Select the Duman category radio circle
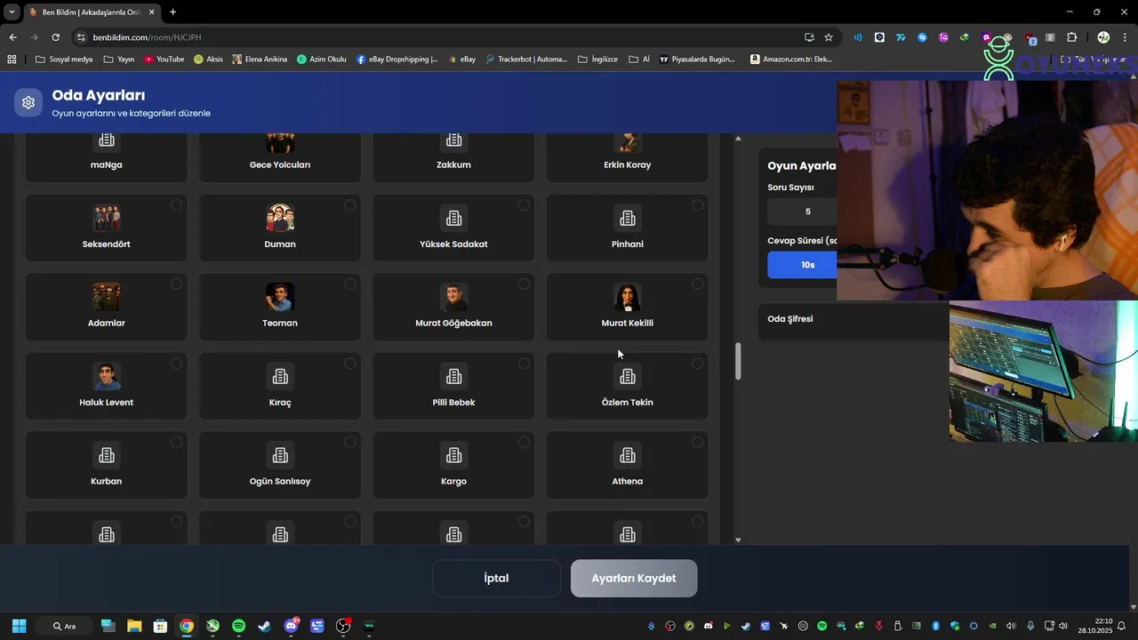This screenshot has width=1138, height=640. coord(349,205)
